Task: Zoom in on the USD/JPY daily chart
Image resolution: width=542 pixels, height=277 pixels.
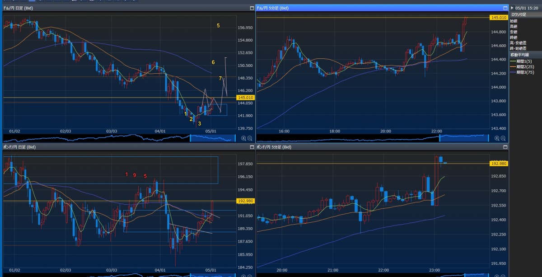Action: (244, 138)
